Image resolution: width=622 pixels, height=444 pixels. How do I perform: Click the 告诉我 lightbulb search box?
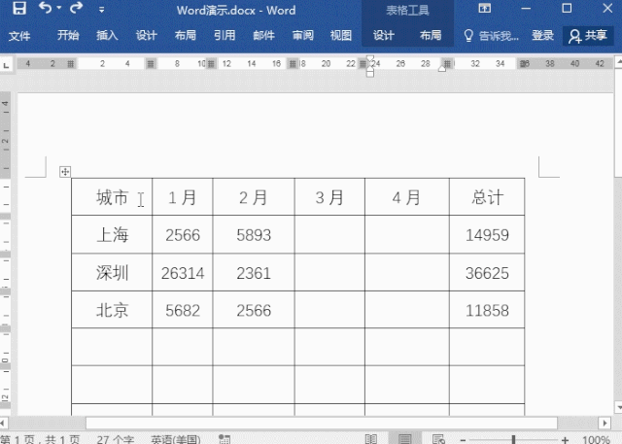(x=491, y=36)
